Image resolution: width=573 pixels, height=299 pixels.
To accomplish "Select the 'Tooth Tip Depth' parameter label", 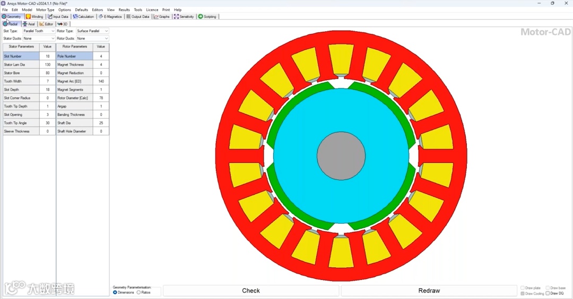I will point(21,106).
